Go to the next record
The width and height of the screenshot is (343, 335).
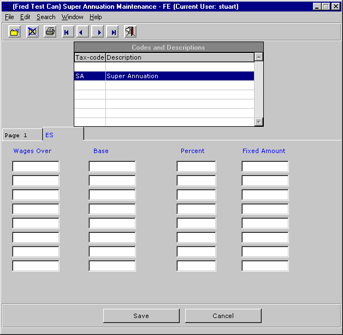pyautogui.click(x=98, y=32)
